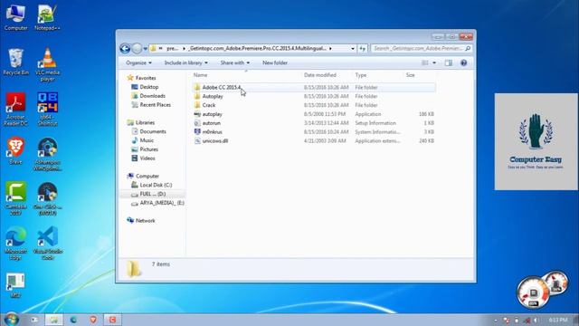
Task: Open the Computer desktop icon
Action: point(15,18)
